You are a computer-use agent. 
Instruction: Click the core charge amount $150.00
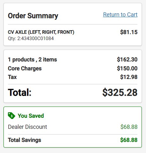coord(127,68)
